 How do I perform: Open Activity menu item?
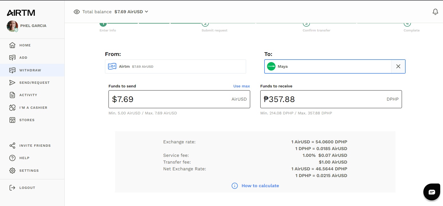[x=32, y=95]
